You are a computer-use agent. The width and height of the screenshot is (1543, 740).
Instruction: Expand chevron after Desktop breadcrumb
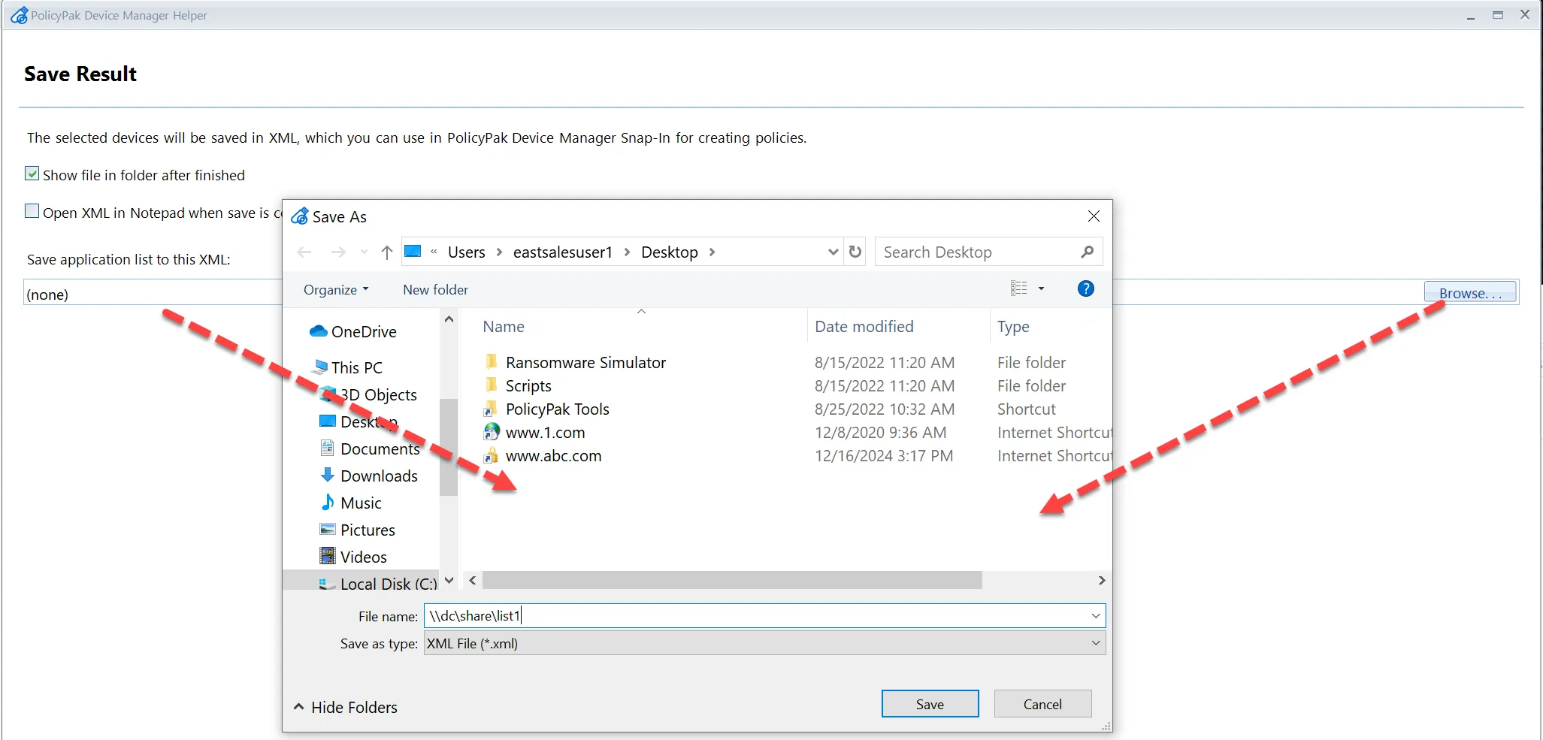712,252
